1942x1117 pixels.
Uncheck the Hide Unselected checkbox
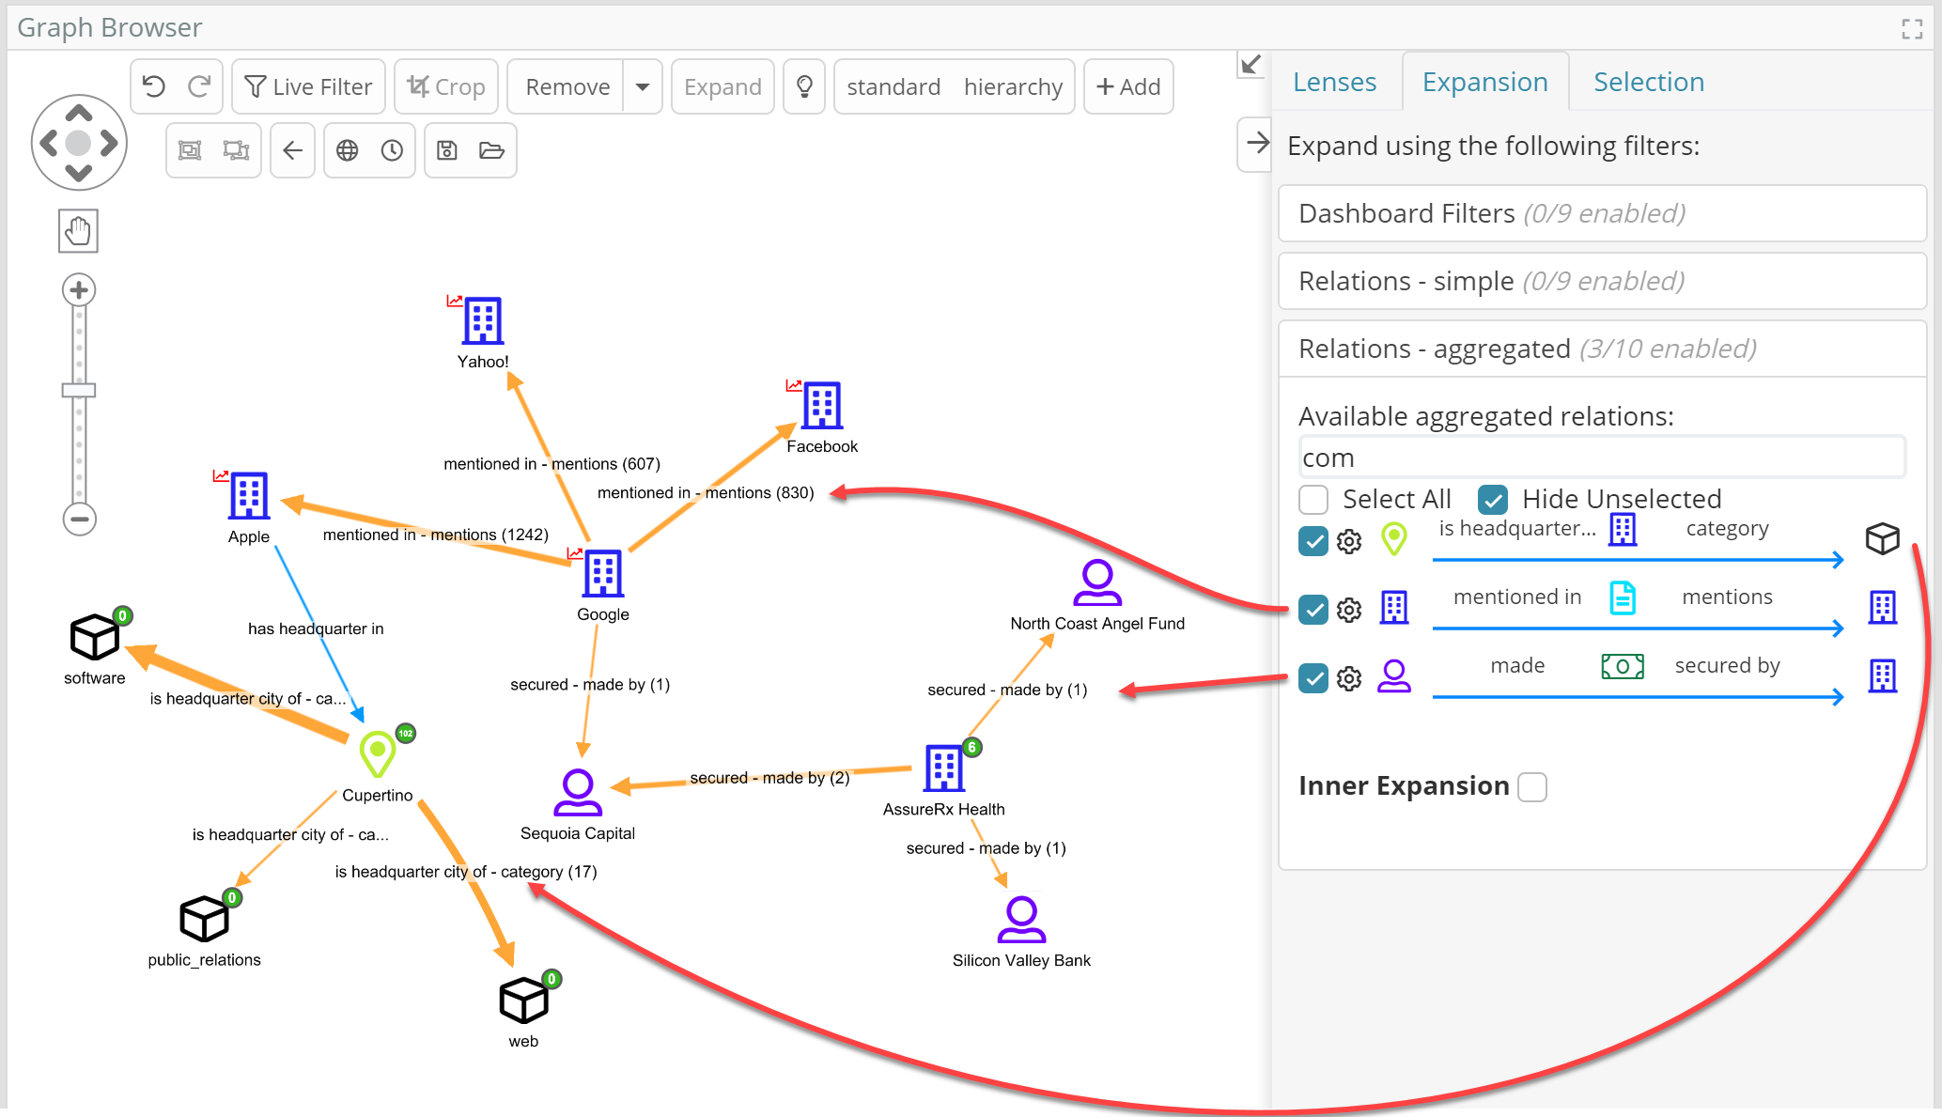coord(1493,499)
